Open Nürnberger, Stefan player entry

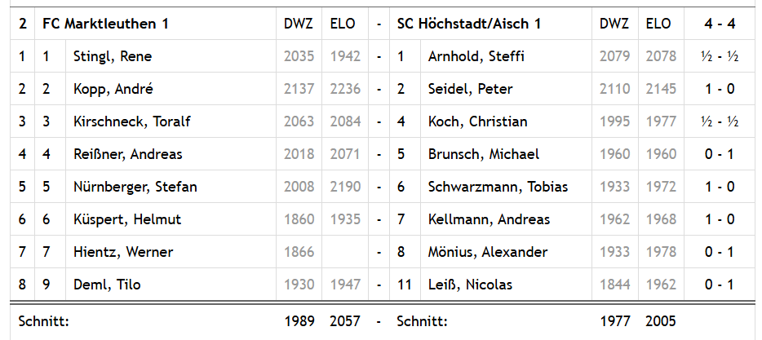click(135, 187)
